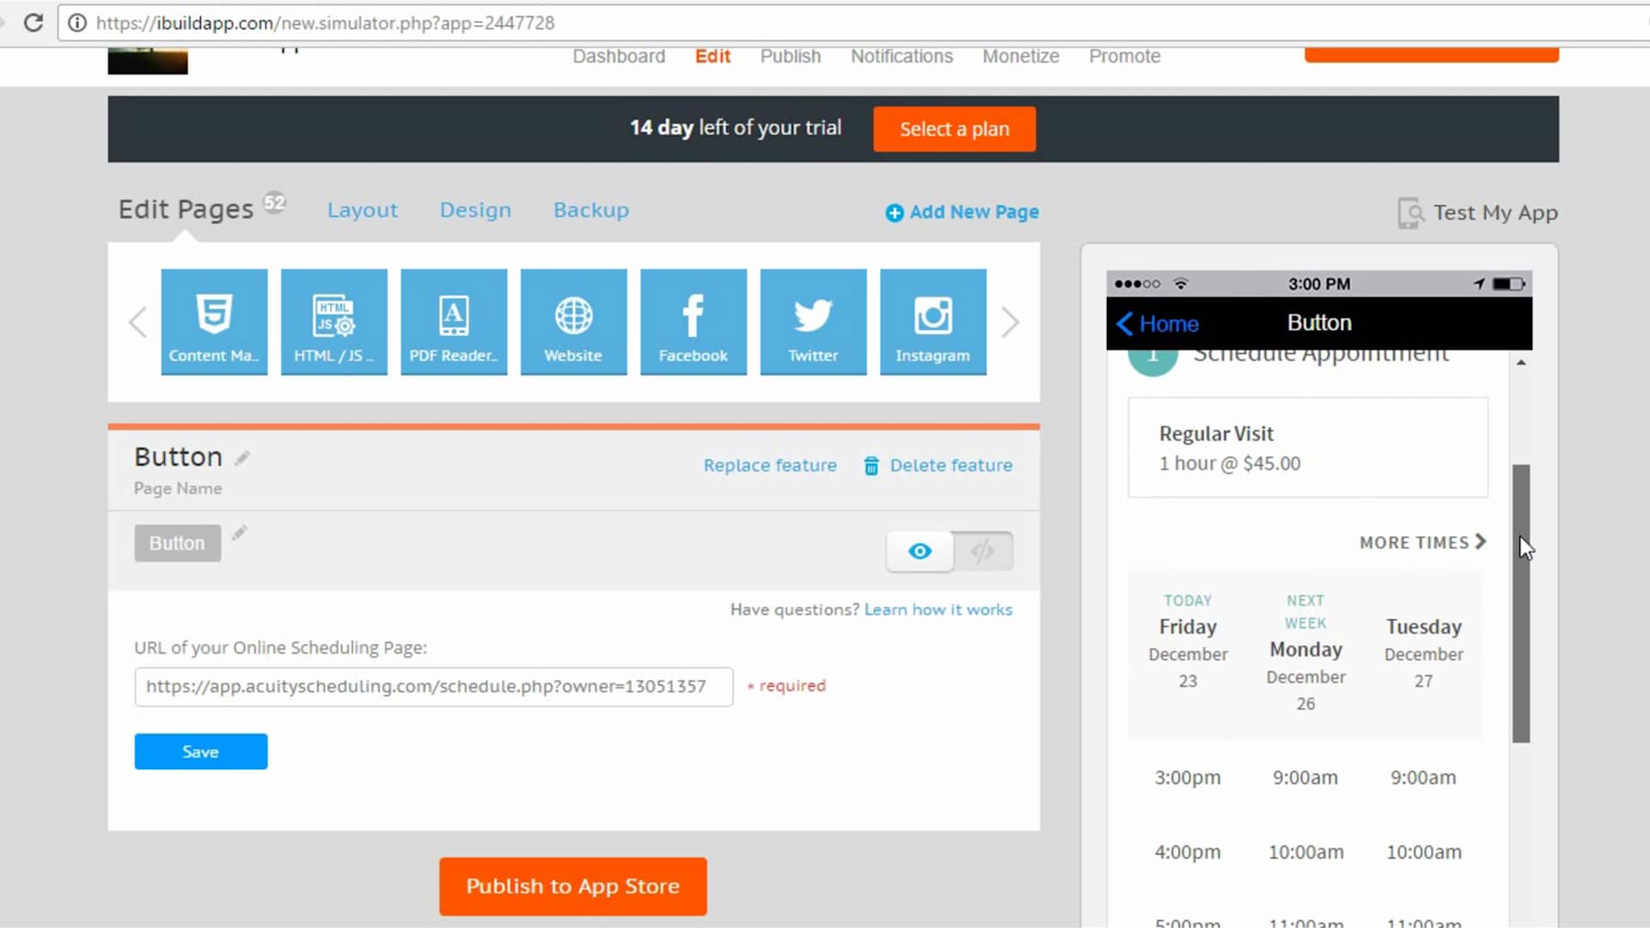Select the HTML / JS feature tile

334,322
